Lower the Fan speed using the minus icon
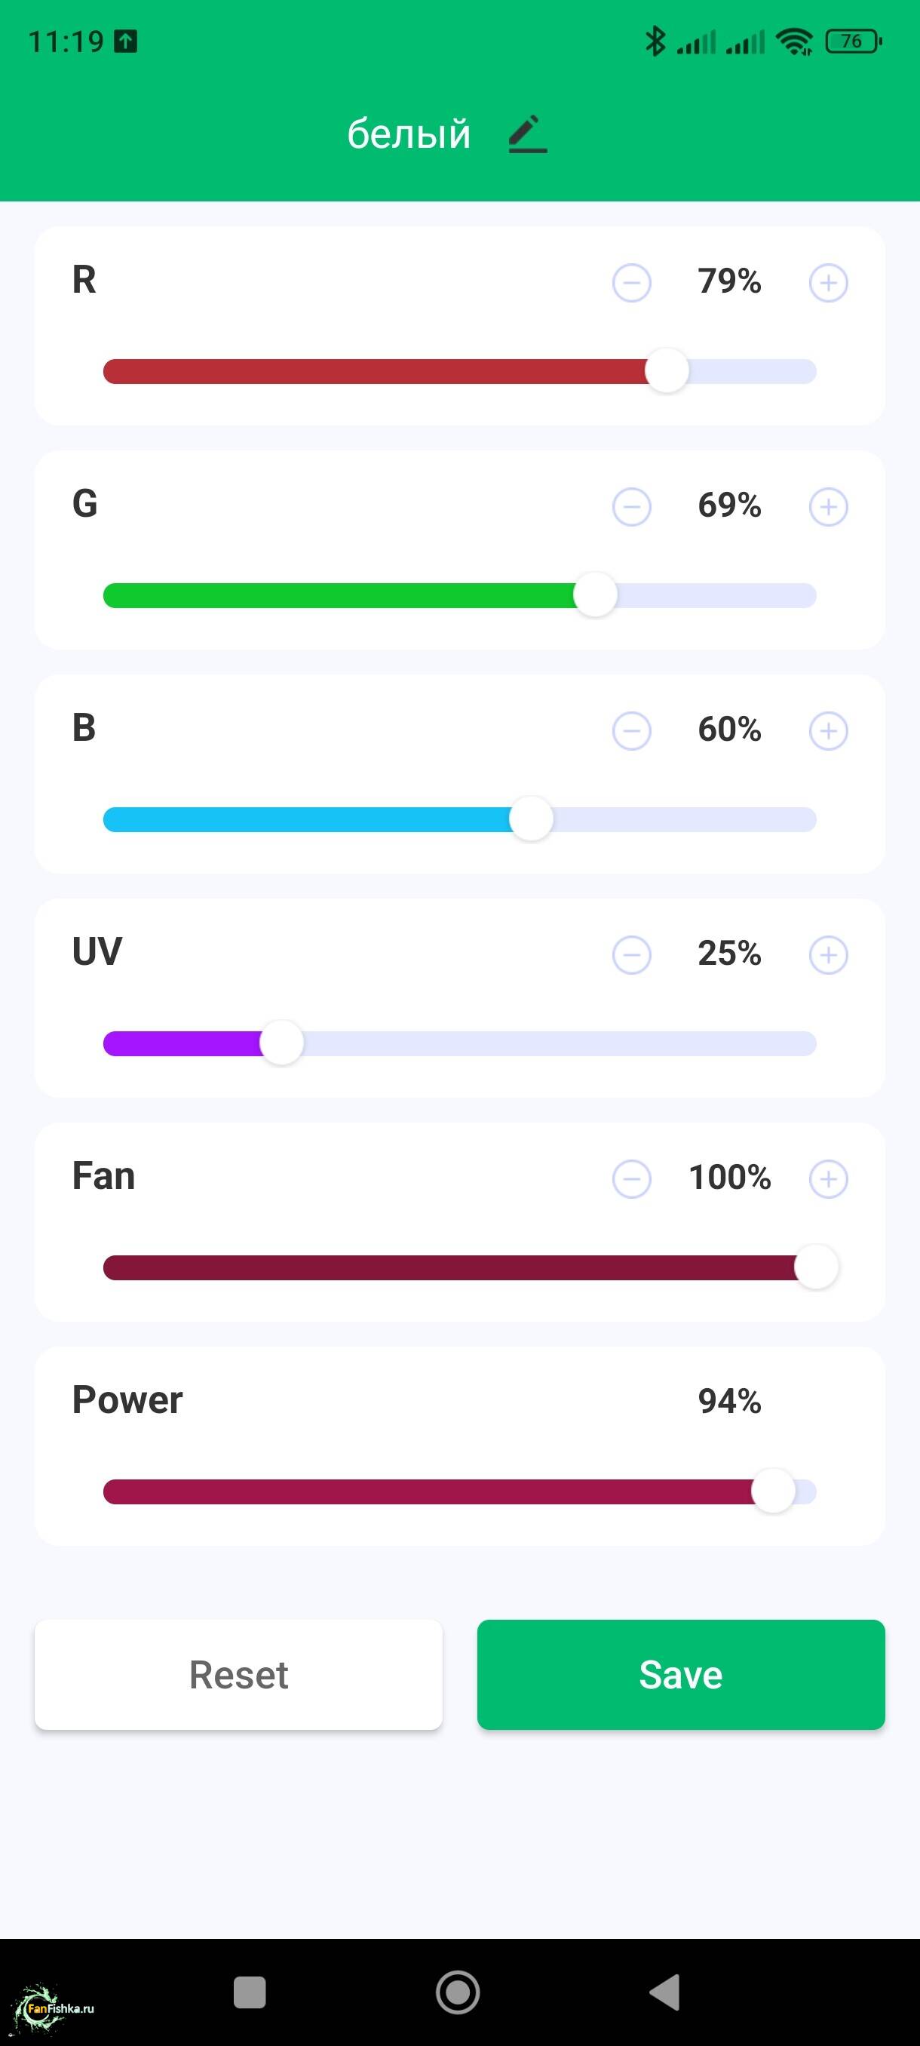This screenshot has height=2046, width=920. (632, 1178)
